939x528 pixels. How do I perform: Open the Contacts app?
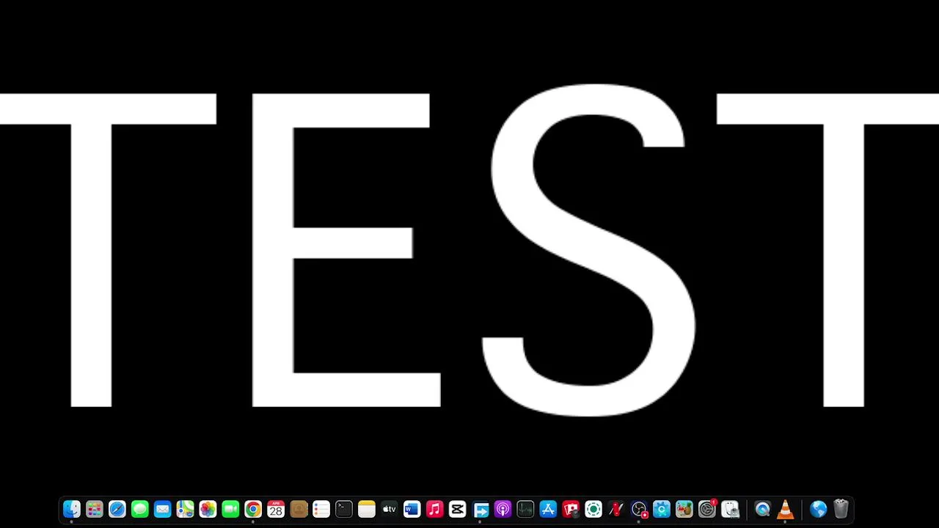pyautogui.click(x=299, y=509)
